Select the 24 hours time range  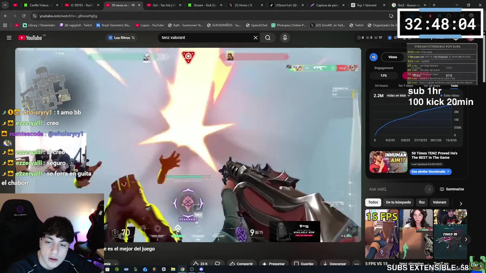coord(381,86)
